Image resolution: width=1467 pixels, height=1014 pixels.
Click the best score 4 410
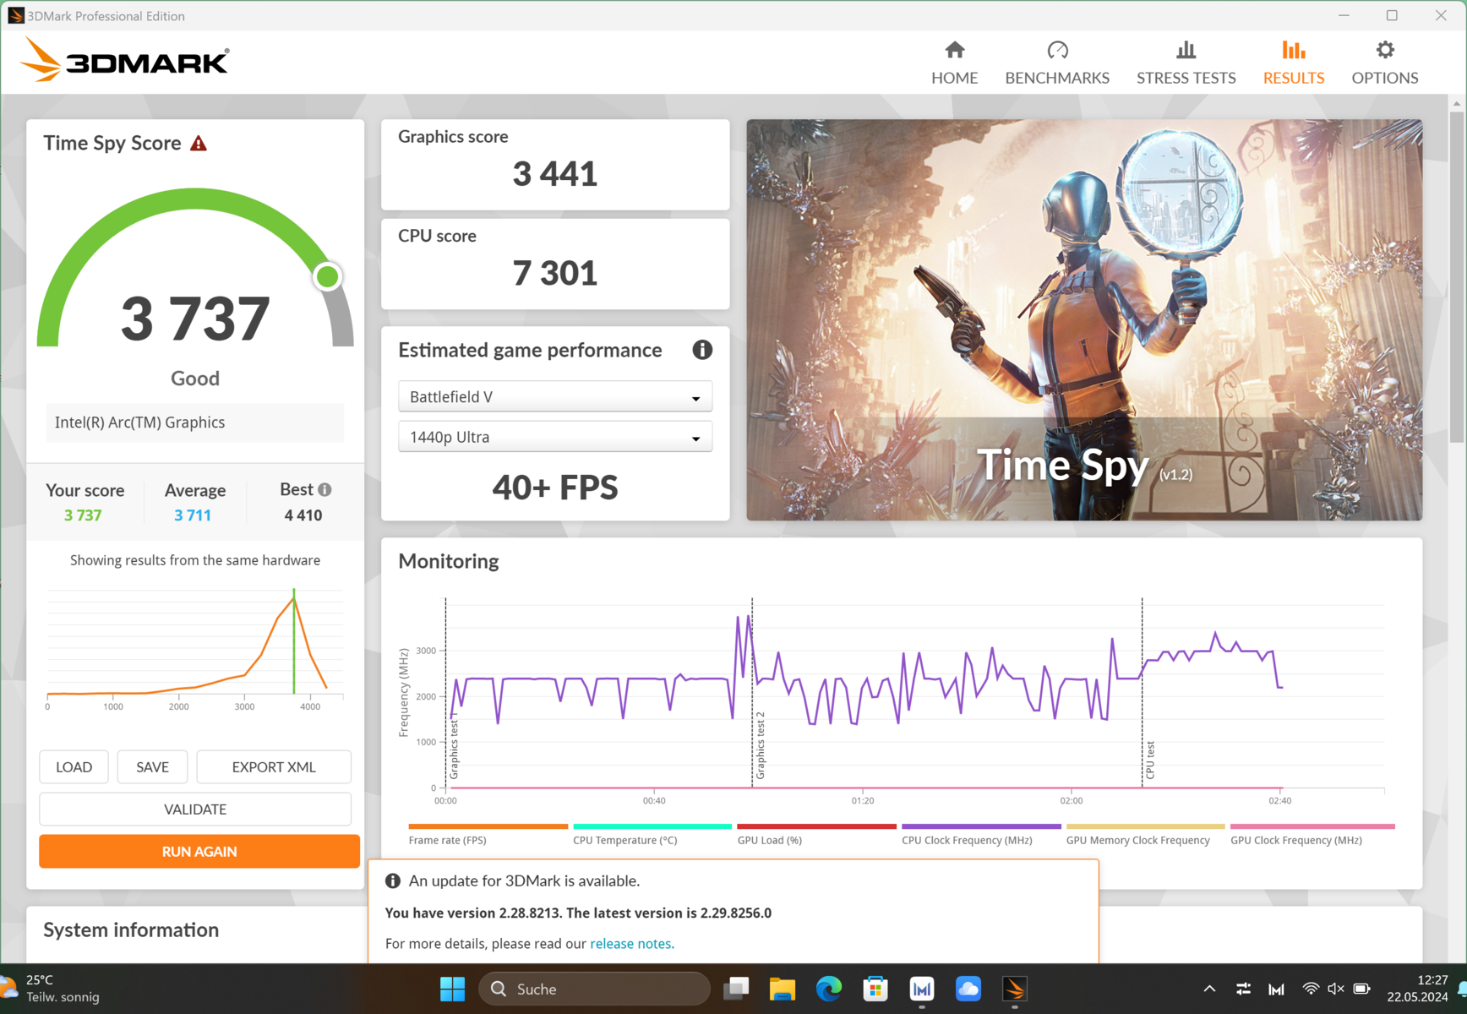tap(303, 515)
